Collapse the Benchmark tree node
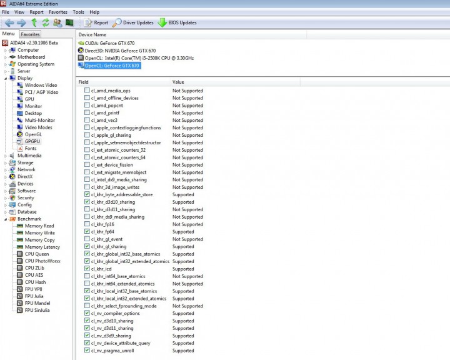The image size is (450, 360). (6, 219)
